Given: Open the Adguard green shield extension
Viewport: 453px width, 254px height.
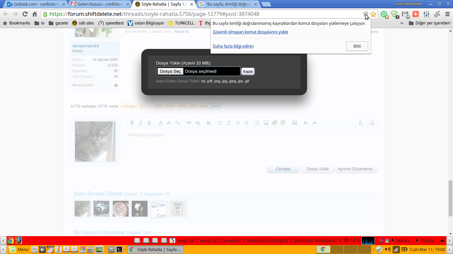Looking at the screenshot, I should point(395,14).
